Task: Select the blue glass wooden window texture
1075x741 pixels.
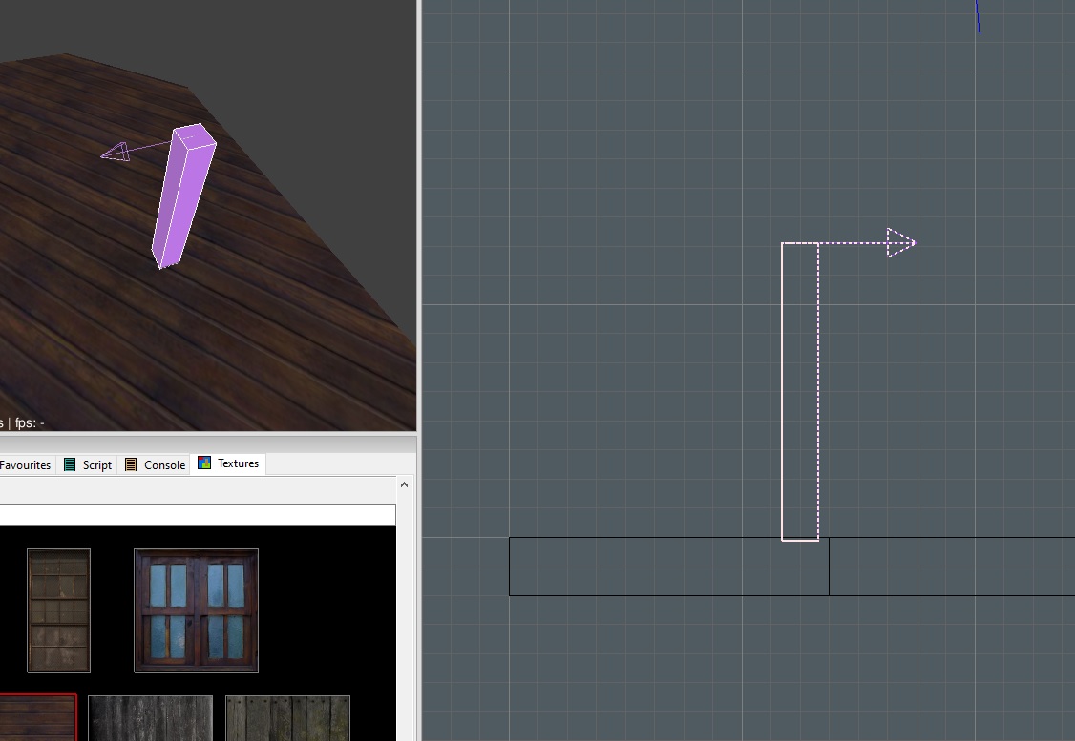Action: [x=196, y=610]
